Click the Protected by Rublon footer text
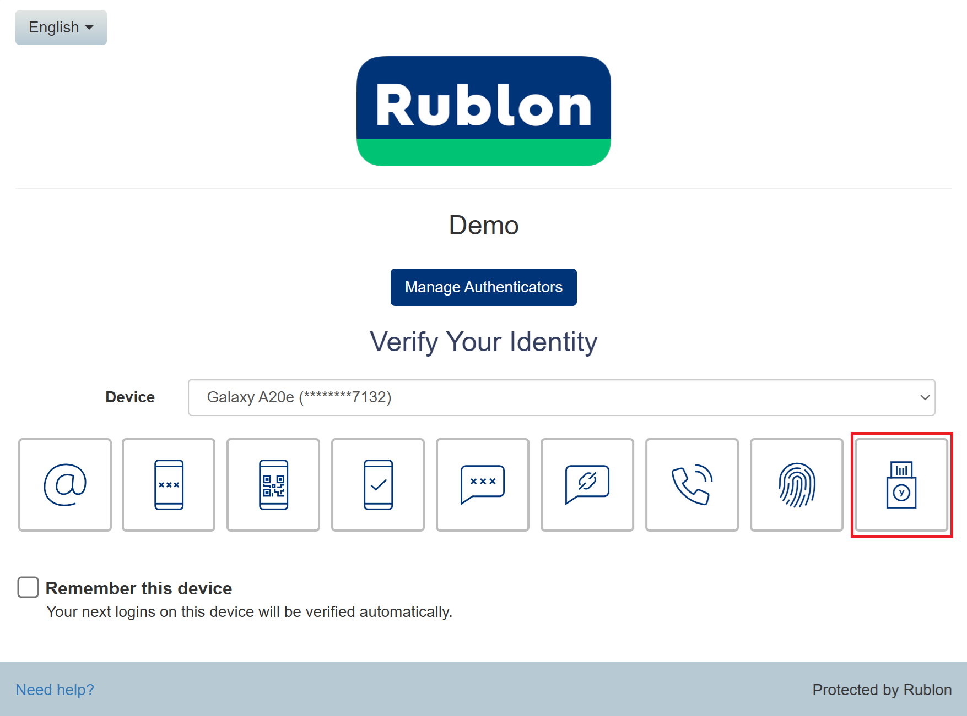Screen dimensions: 967x716 coord(882,690)
